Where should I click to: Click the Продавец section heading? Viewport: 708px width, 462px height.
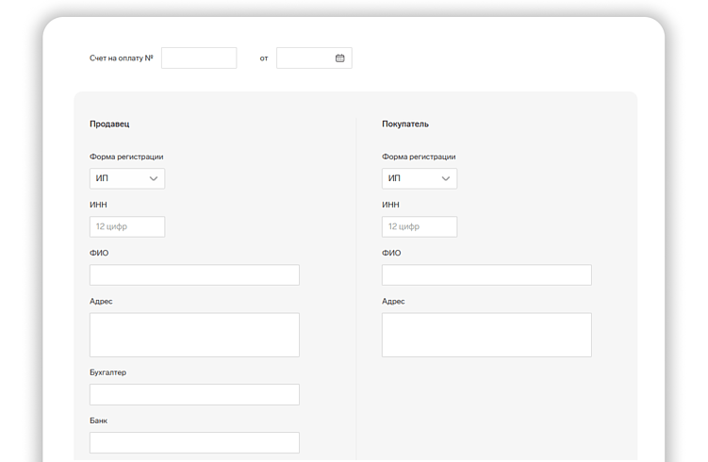pyautogui.click(x=109, y=124)
